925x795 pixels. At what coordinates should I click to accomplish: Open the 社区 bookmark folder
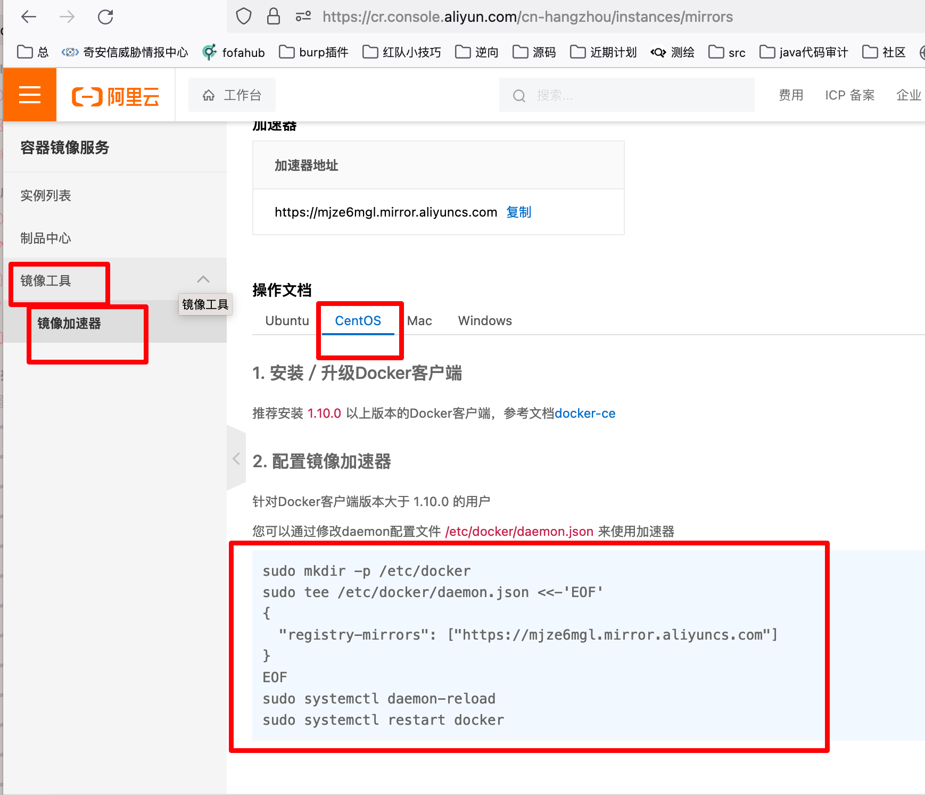pyautogui.click(x=884, y=52)
